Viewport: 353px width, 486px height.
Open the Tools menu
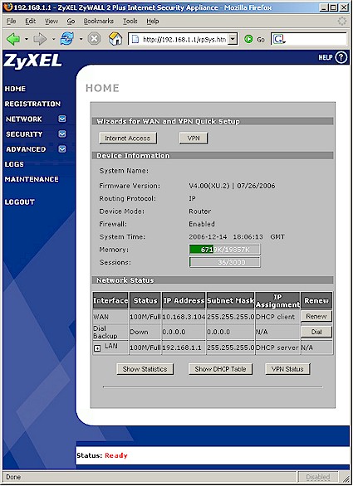click(130, 21)
